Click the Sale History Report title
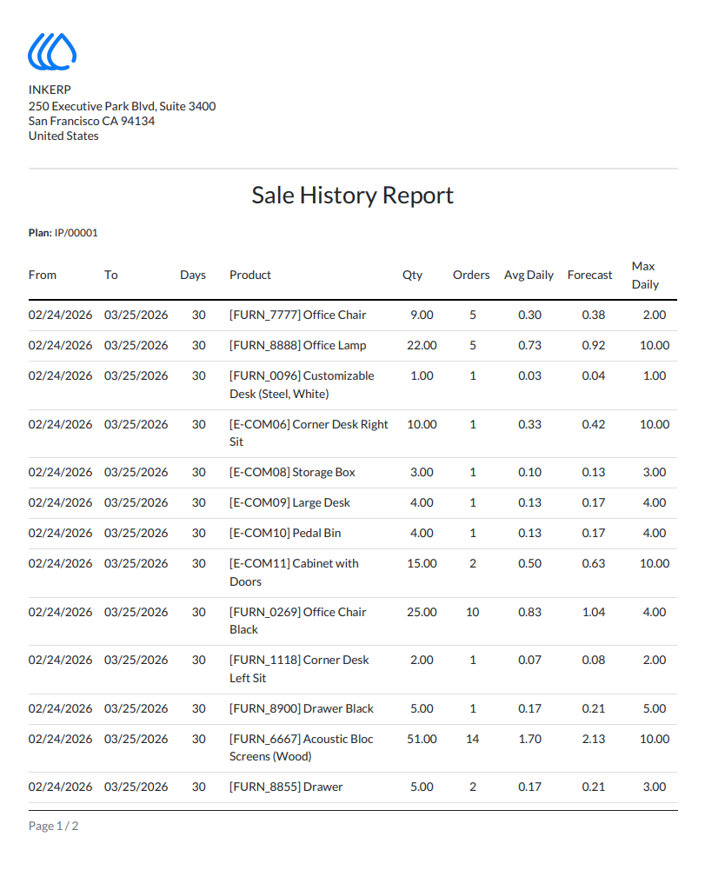 353,196
